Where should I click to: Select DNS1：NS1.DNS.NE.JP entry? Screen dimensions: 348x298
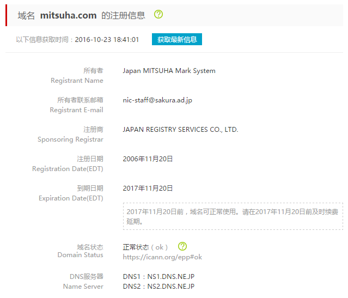point(158,276)
